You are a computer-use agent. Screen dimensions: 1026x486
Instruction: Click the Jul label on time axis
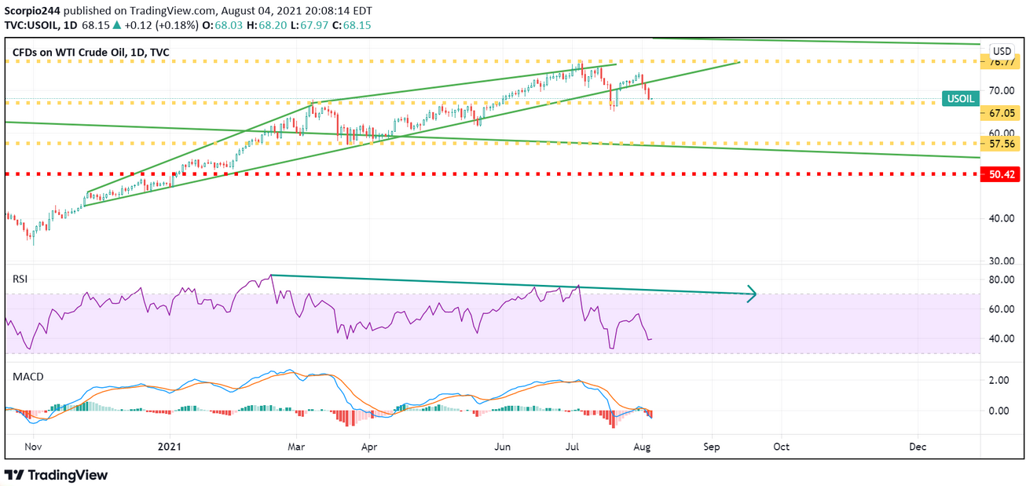click(x=573, y=447)
